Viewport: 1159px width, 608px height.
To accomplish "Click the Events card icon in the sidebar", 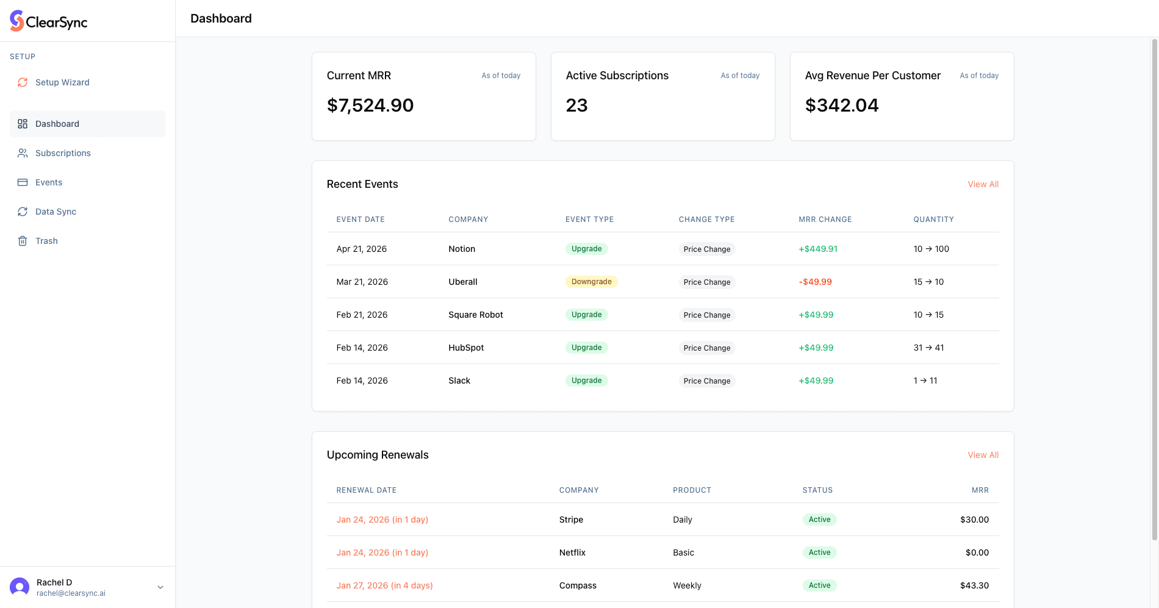I will [x=23, y=182].
